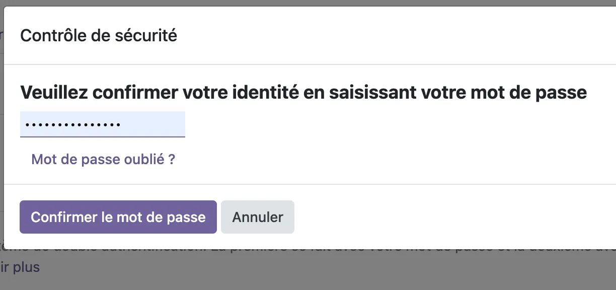Screen dimensions: 616x290
Task: Click the 'Veuillez confirmer votre identité' heading
Action: [x=303, y=93]
